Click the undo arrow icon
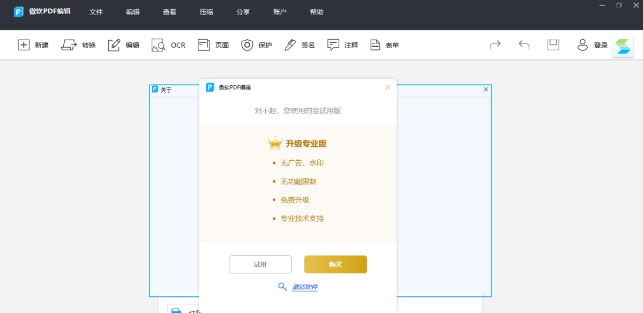This screenshot has width=643, height=313. point(524,45)
